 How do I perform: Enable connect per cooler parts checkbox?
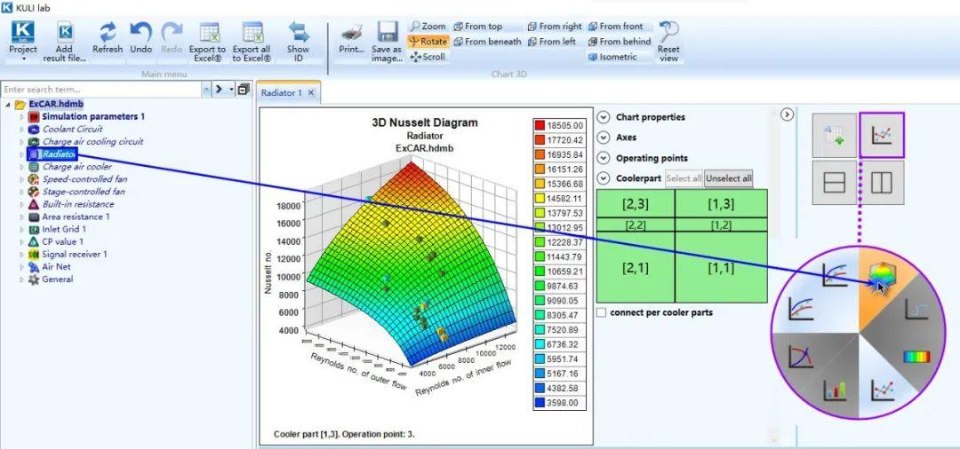coord(602,312)
